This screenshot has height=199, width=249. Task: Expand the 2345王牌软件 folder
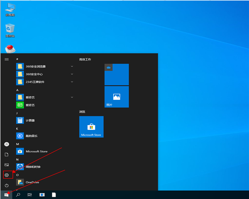(35, 82)
